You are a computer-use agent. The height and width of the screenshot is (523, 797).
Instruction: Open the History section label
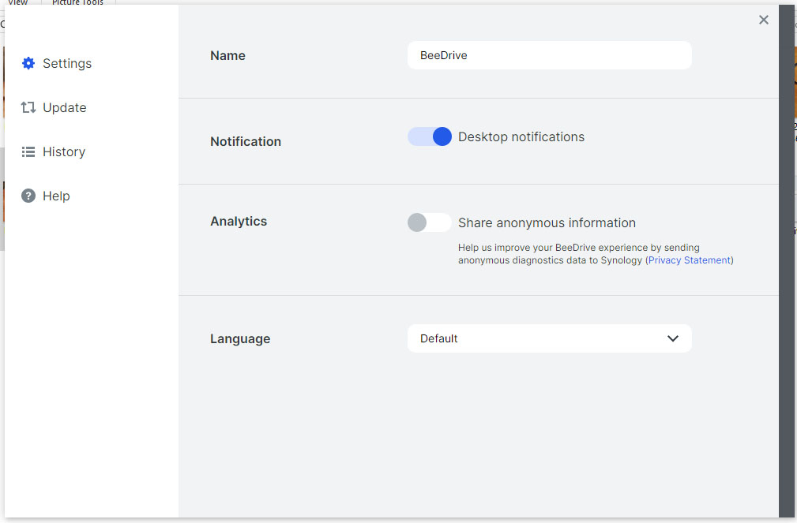[64, 151]
